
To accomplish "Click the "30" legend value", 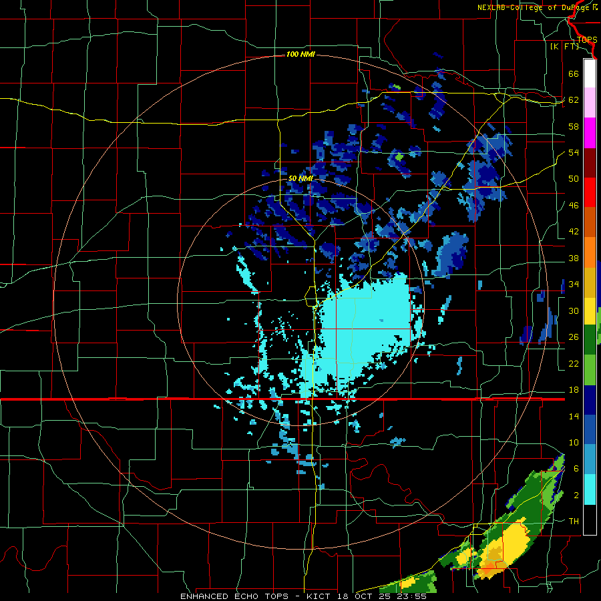I will click(574, 311).
